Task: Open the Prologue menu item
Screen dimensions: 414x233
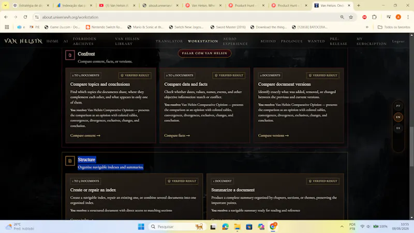Action: [x=291, y=41]
